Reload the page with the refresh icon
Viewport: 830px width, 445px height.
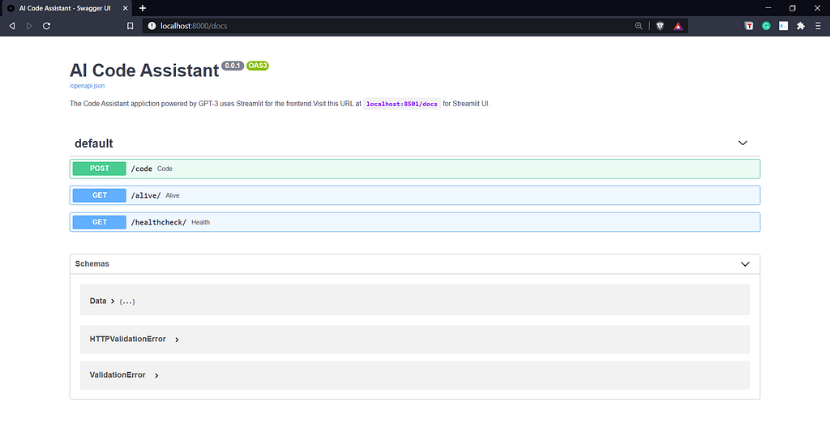[x=46, y=26]
